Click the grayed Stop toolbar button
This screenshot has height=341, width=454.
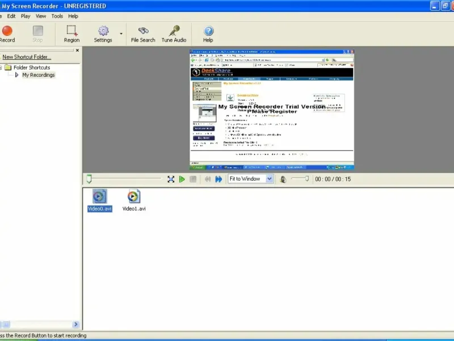point(37,34)
